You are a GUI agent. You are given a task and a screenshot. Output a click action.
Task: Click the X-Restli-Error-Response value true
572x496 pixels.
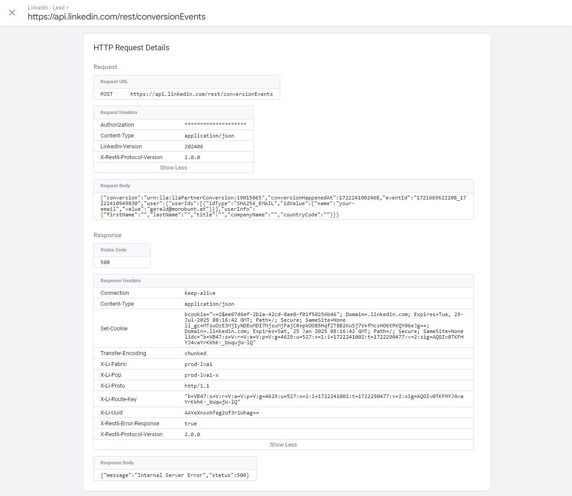coord(191,424)
